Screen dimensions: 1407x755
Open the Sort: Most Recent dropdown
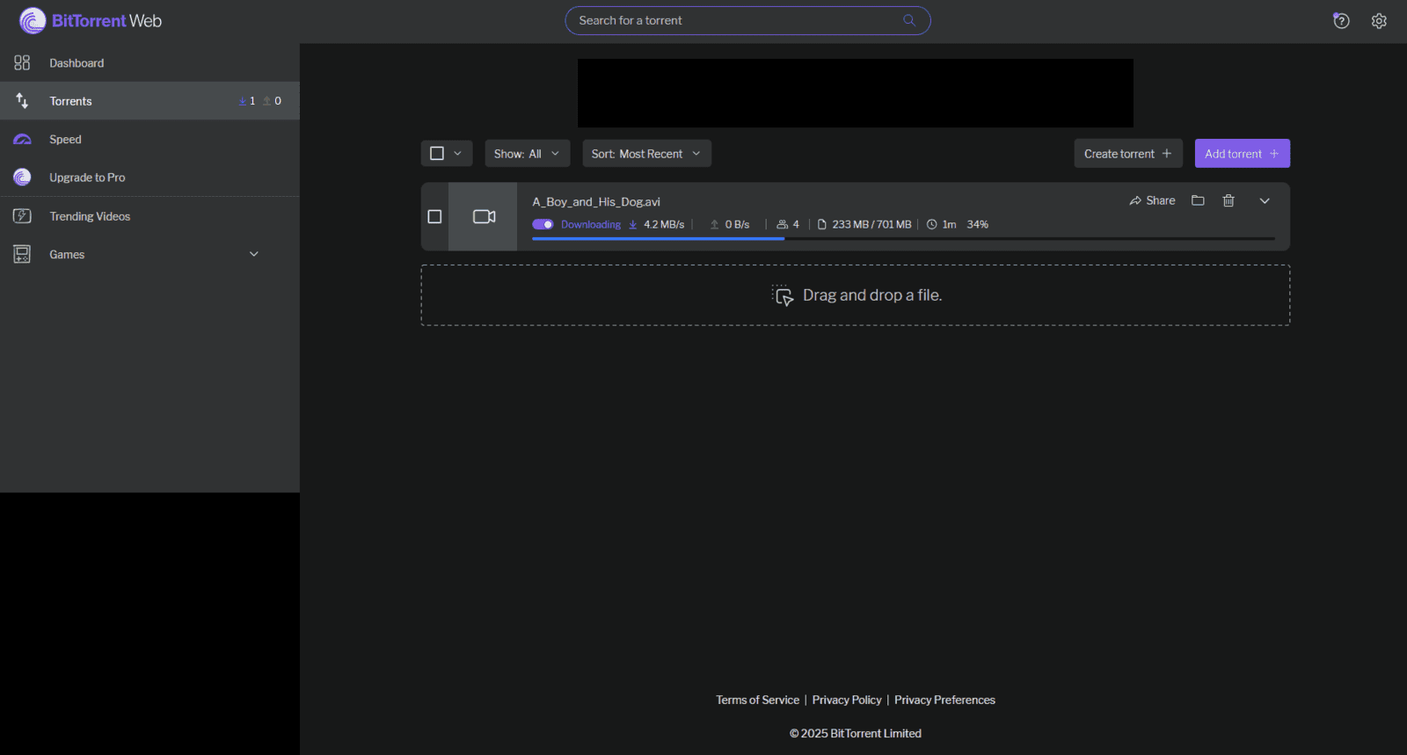(x=646, y=154)
